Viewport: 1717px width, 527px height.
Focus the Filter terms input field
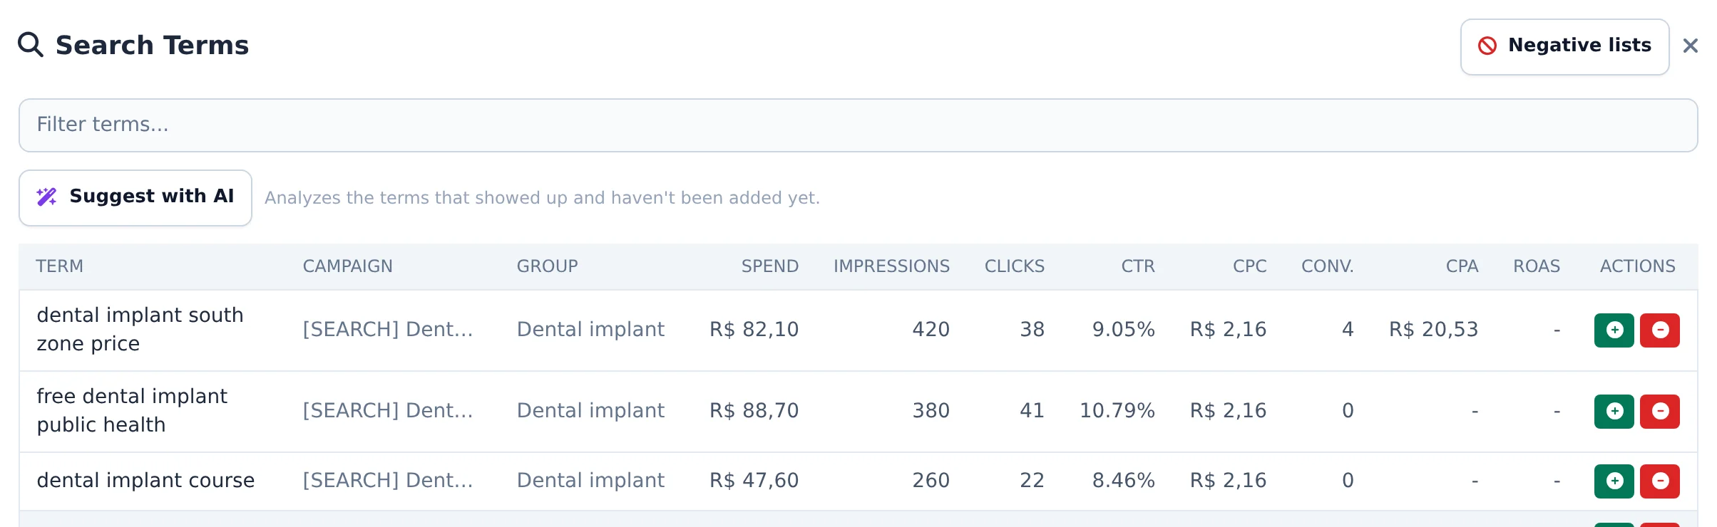858,125
